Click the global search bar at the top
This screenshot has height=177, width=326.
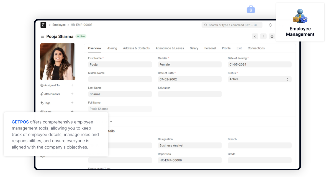232,25
